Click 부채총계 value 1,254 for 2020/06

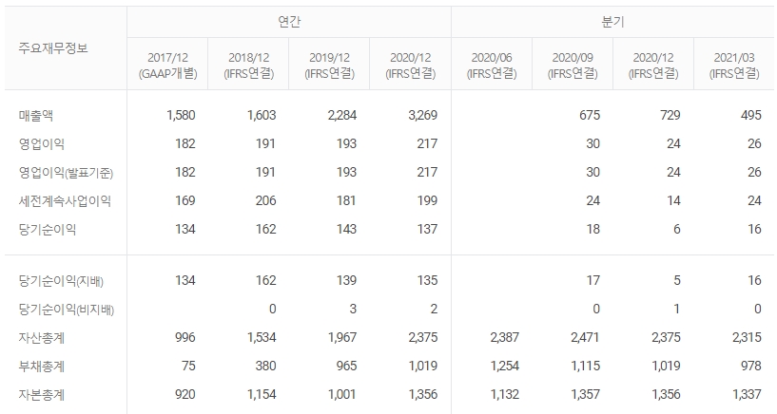coord(504,366)
